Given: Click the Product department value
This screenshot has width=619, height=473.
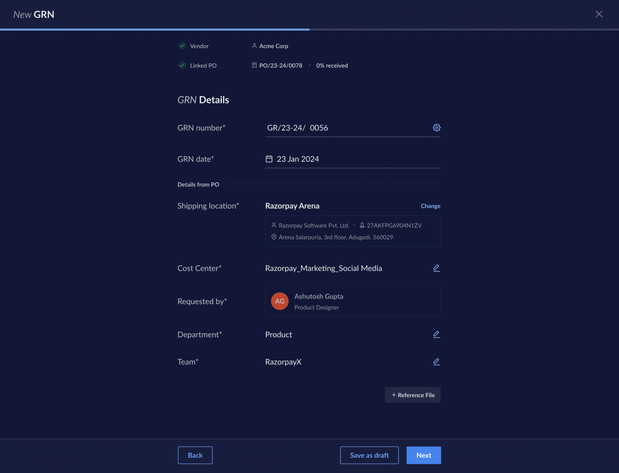Looking at the screenshot, I should click(279, 334).
